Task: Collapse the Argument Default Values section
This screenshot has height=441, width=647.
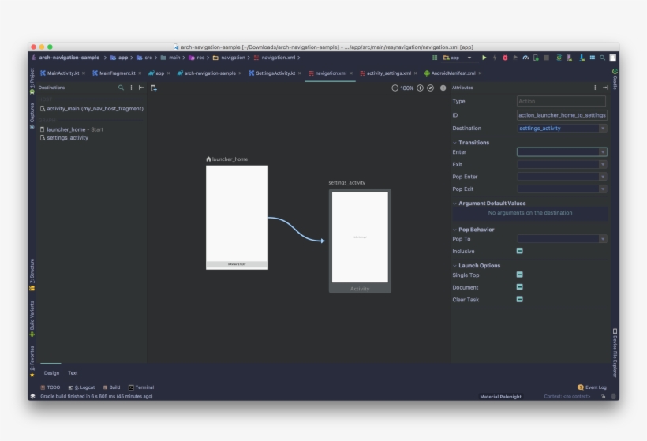Action: [x=454, y=204]
